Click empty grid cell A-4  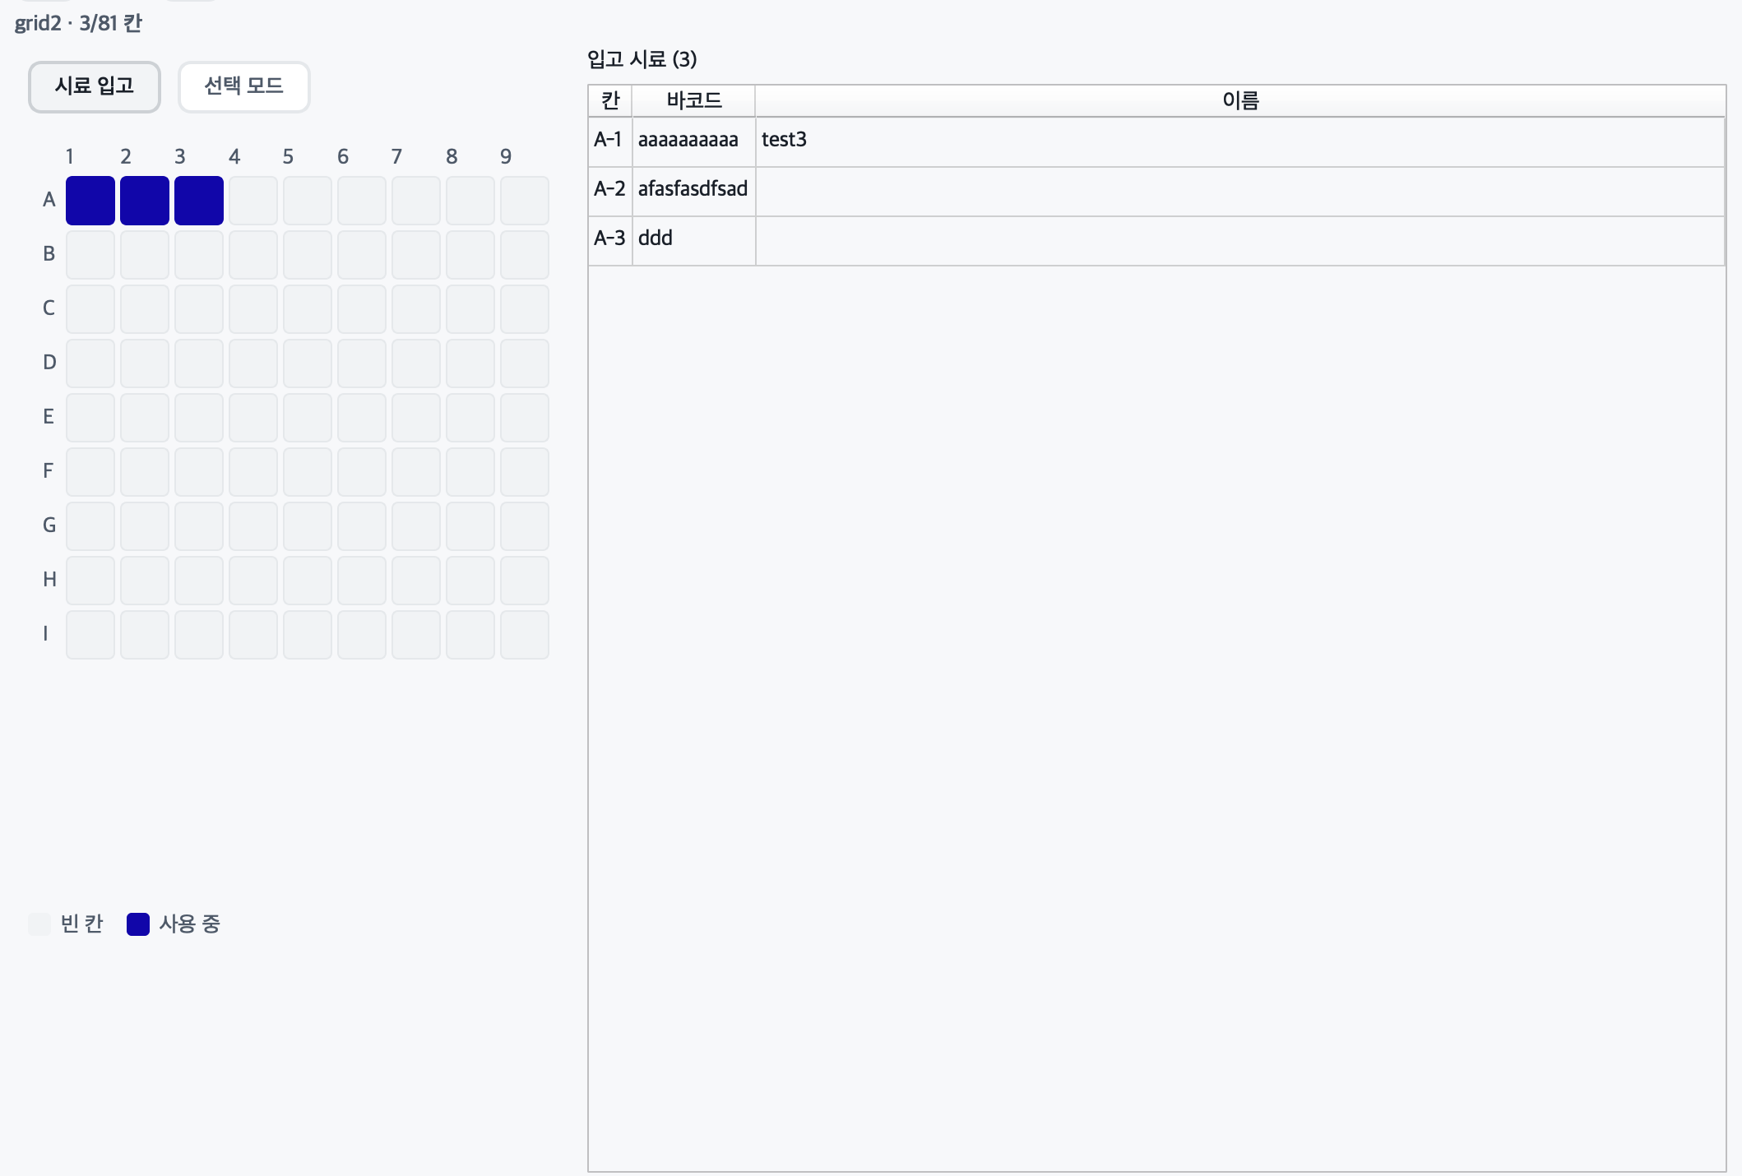253,201
